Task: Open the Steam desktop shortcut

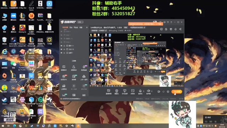Action: (4, 101)
